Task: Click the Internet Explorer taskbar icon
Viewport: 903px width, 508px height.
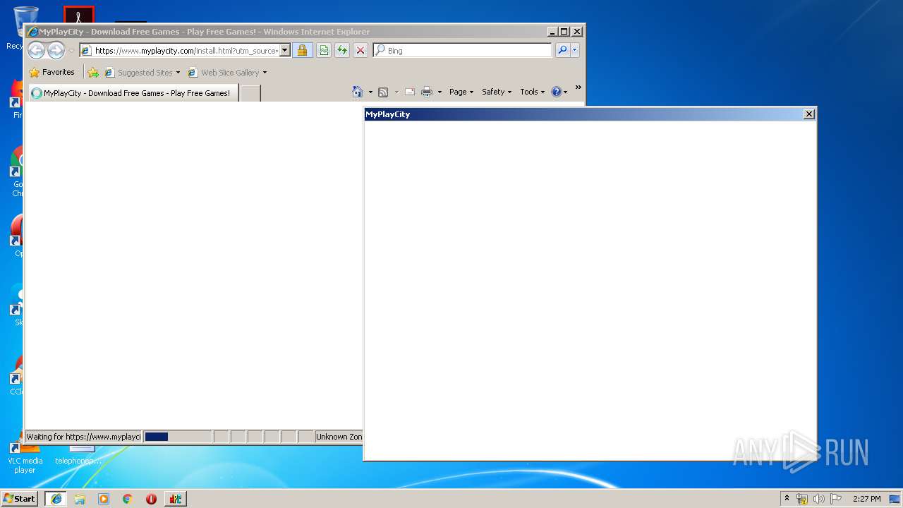Action: point(56,499)
